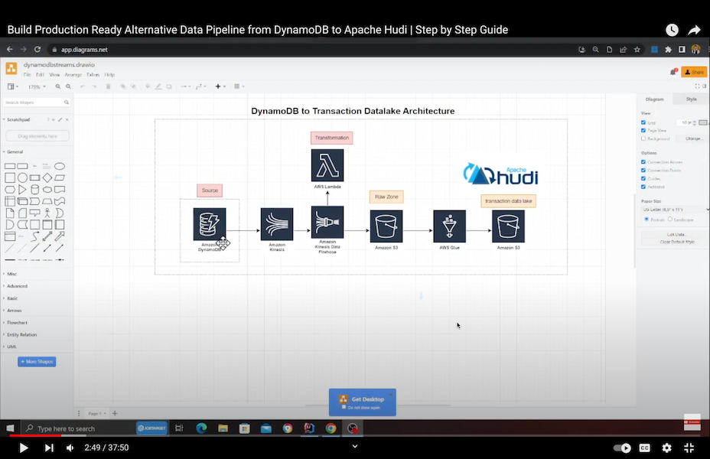Click the notifications bell icon
Viewport: 710px width, 459px height.
673,72
